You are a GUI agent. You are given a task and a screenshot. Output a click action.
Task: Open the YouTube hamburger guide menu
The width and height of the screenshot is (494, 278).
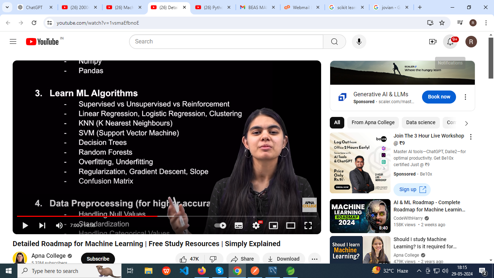tap(13, 42)
